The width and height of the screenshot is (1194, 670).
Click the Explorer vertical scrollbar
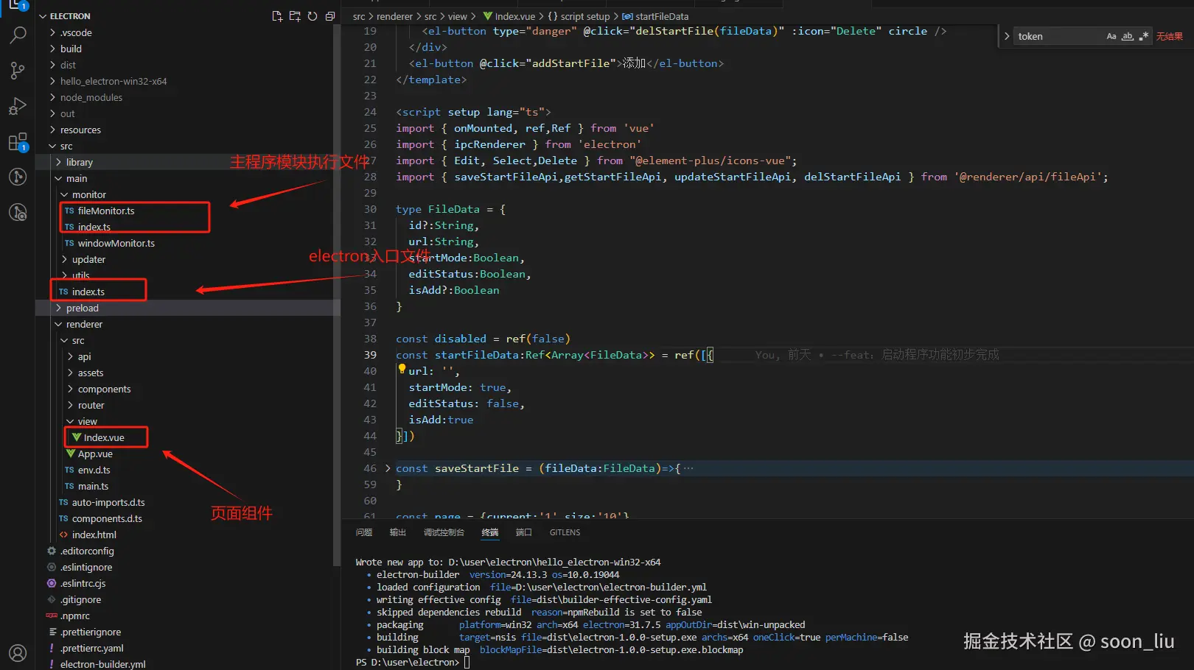[x=337, y=295]
